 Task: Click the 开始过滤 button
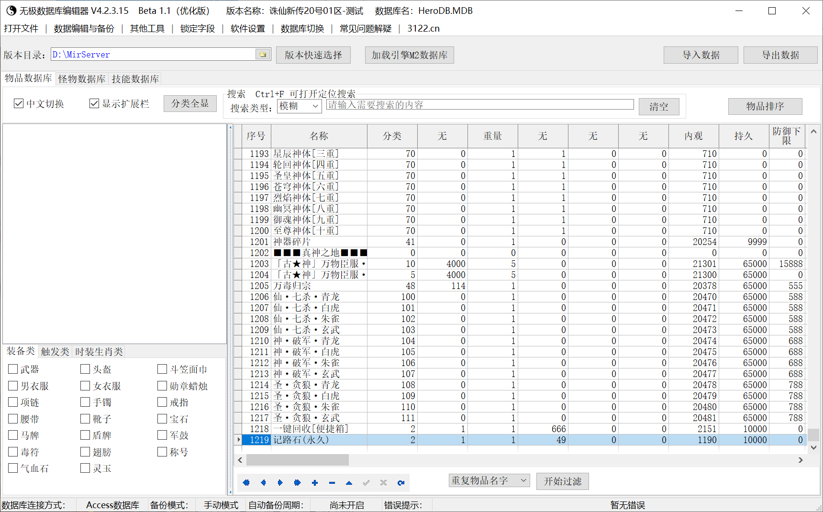(x=563, y=481)
